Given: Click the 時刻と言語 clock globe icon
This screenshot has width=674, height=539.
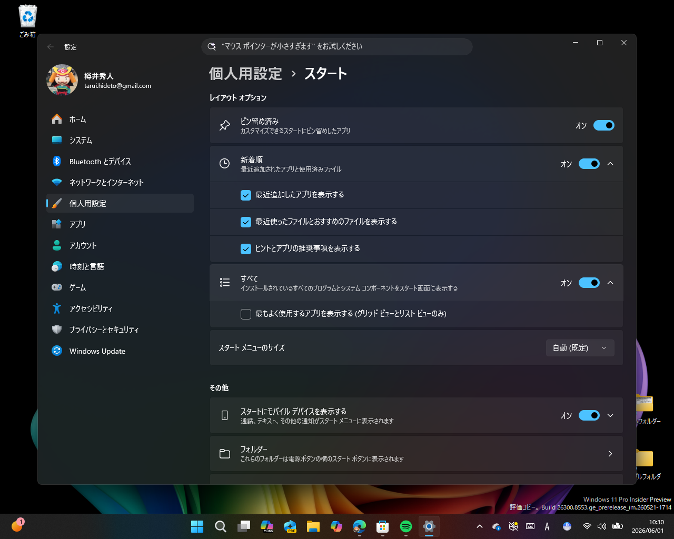Looking at the screenshot, I should click(57, 266).
